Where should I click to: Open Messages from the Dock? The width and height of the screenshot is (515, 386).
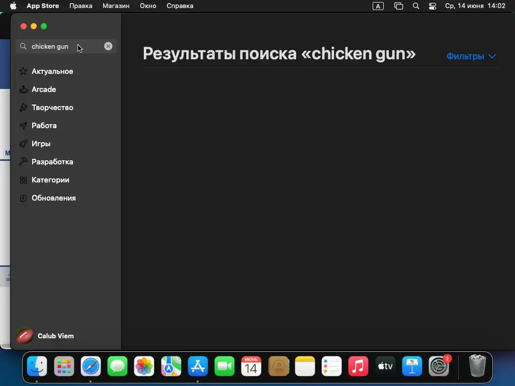pos(117,366)
